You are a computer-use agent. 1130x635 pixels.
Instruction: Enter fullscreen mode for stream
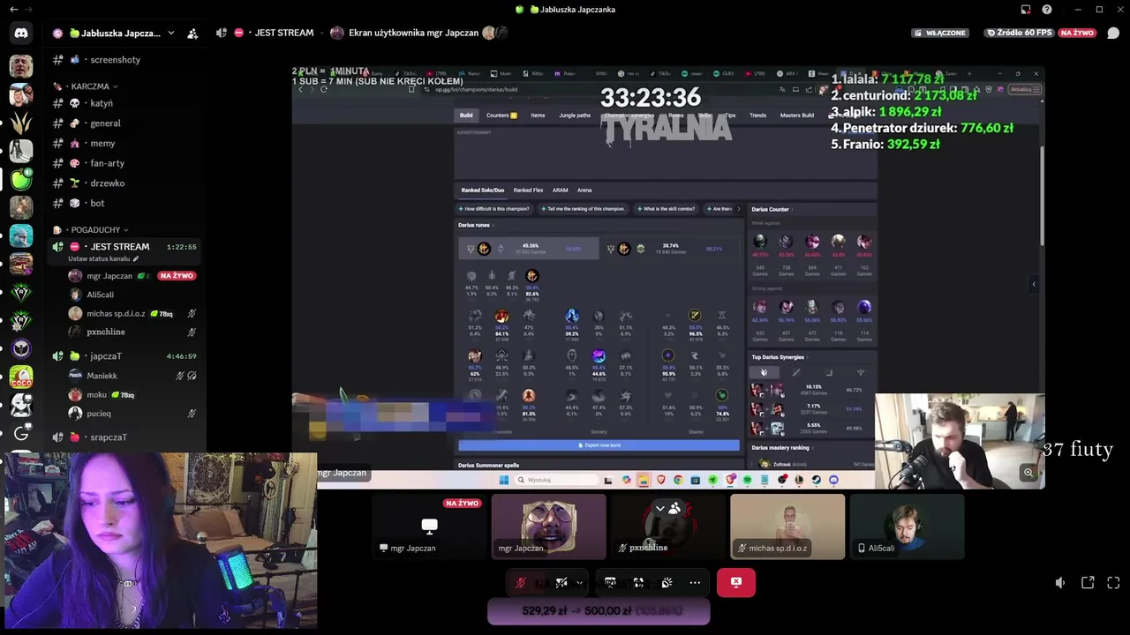[x=1113, y=583]
